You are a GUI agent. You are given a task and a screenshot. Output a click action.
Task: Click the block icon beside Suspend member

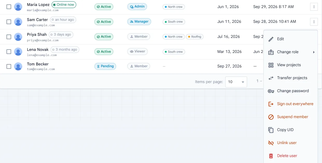click(271, 117)
